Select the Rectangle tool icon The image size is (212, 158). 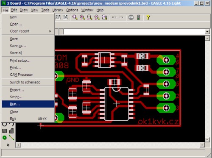coord(4,131)
